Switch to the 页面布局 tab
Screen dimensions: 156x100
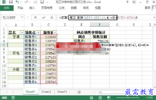(x=47, y=8)
